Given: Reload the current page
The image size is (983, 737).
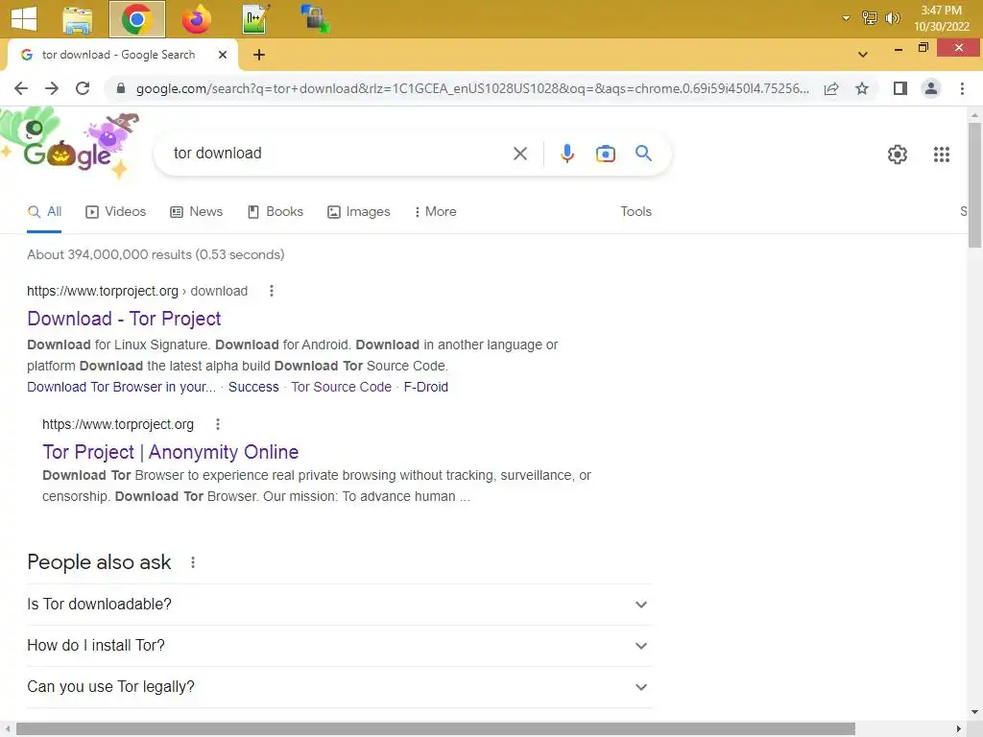Looking at the screenshot, I should pos(83,88).
